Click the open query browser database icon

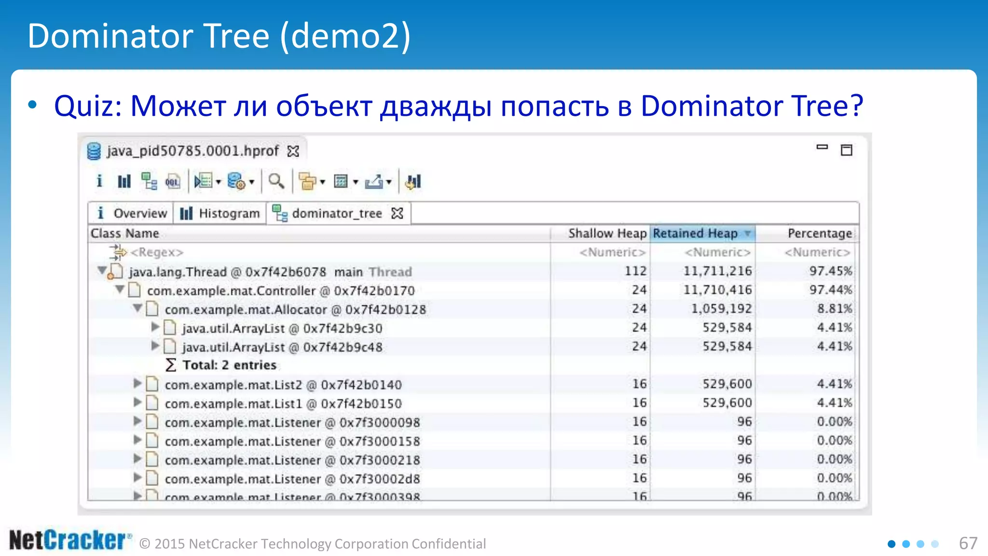(236, 181)
